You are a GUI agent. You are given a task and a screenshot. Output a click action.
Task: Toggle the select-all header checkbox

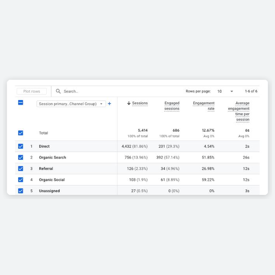(21, 102)
